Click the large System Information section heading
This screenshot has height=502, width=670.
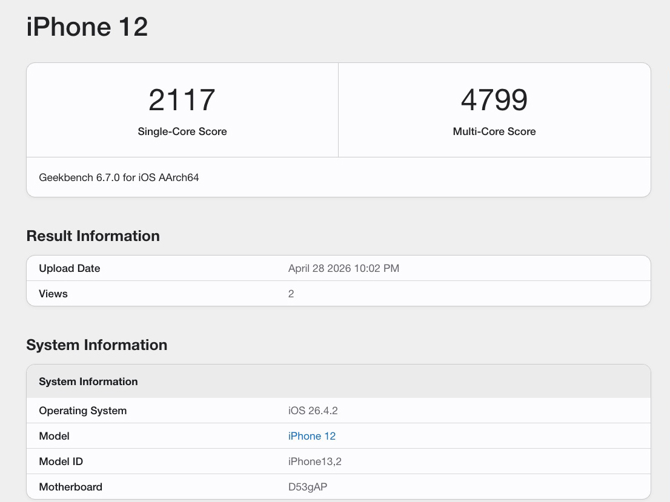[96, 345]
